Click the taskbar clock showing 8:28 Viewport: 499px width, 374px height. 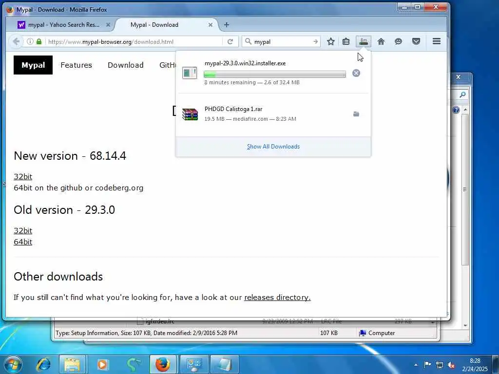[475, 365]
